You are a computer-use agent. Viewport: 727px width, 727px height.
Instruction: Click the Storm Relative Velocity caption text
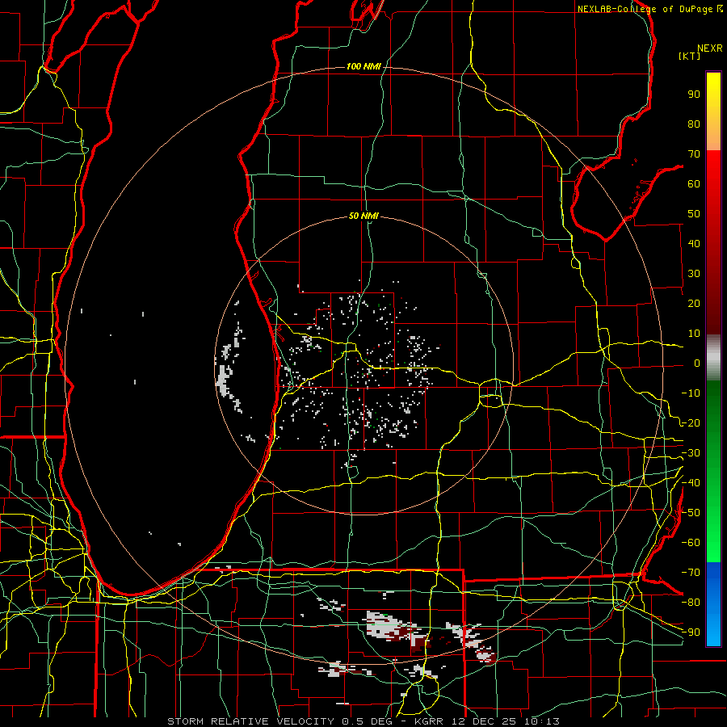tap(363, 721)
